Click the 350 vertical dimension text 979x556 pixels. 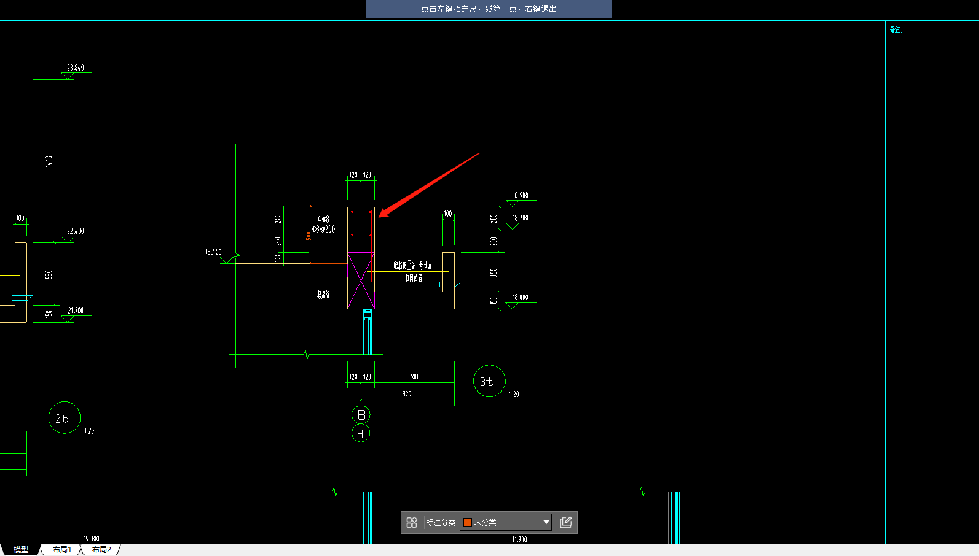point(493,272)
